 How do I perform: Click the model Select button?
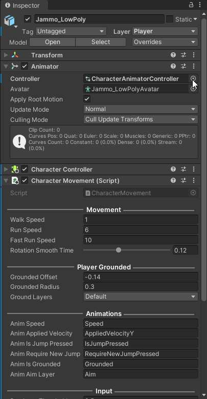click(101, 42)
